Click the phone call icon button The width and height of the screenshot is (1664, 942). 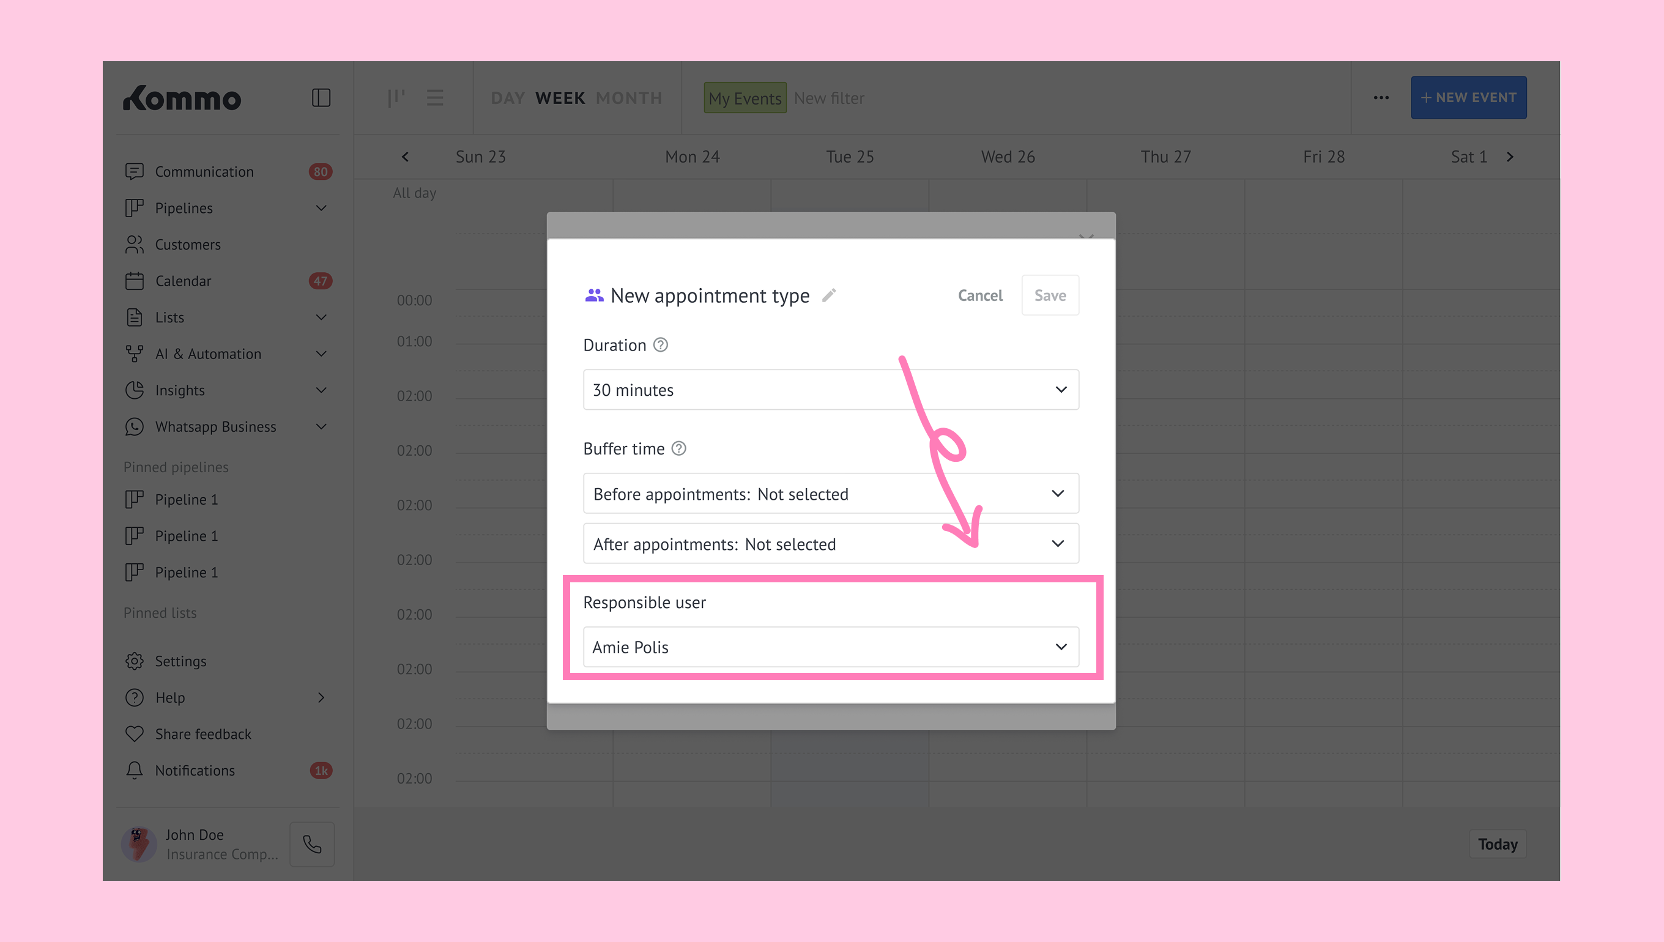(x=312, y=844)
